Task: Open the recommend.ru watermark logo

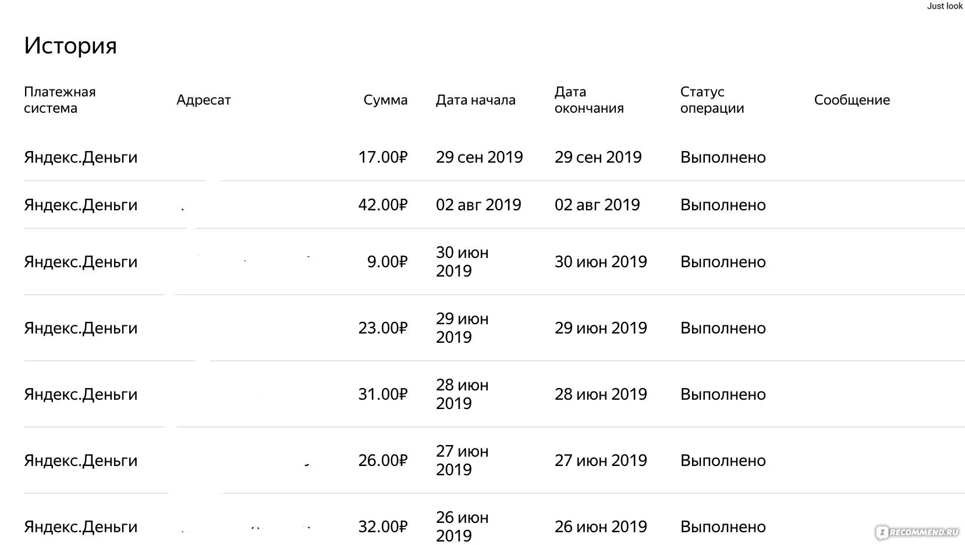Action: 917,532
